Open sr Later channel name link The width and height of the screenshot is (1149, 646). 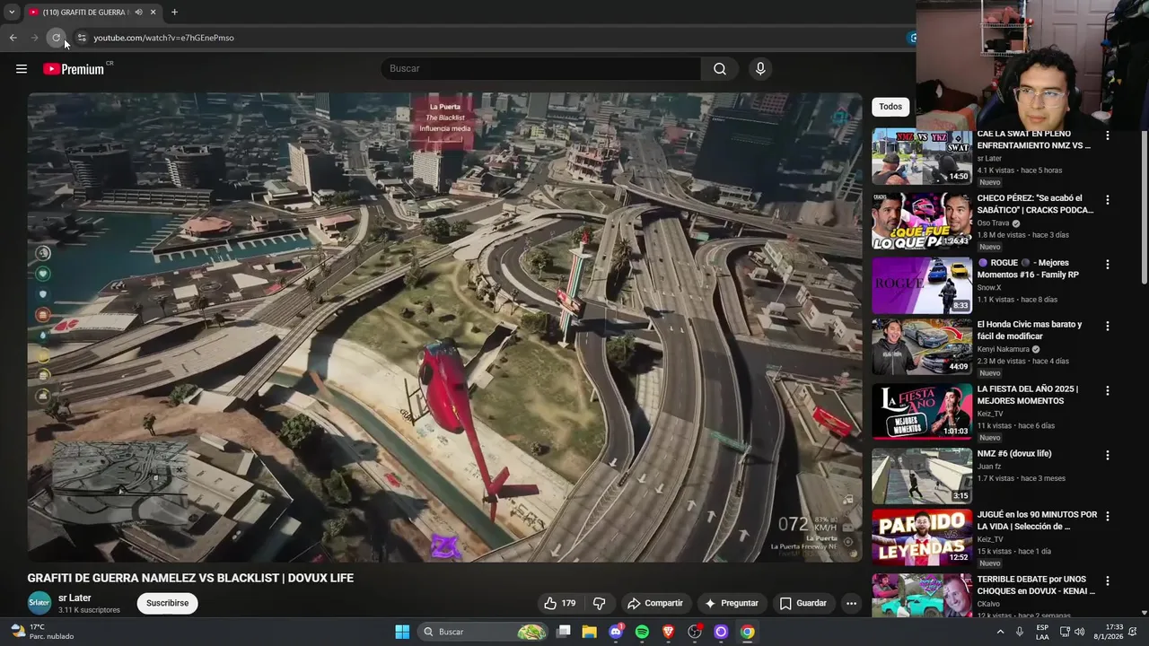[x=75, y=598]
